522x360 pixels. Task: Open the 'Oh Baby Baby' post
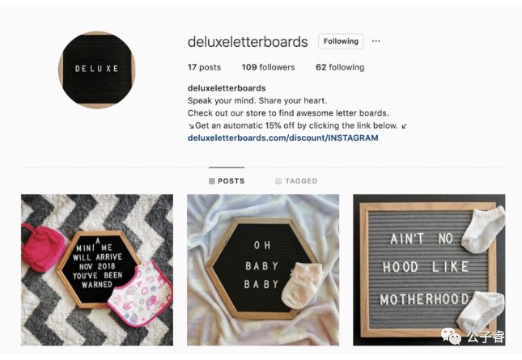[263, 270]
